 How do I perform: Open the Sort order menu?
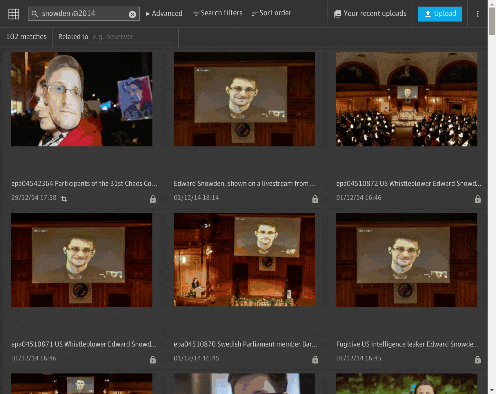coord(272,13)
